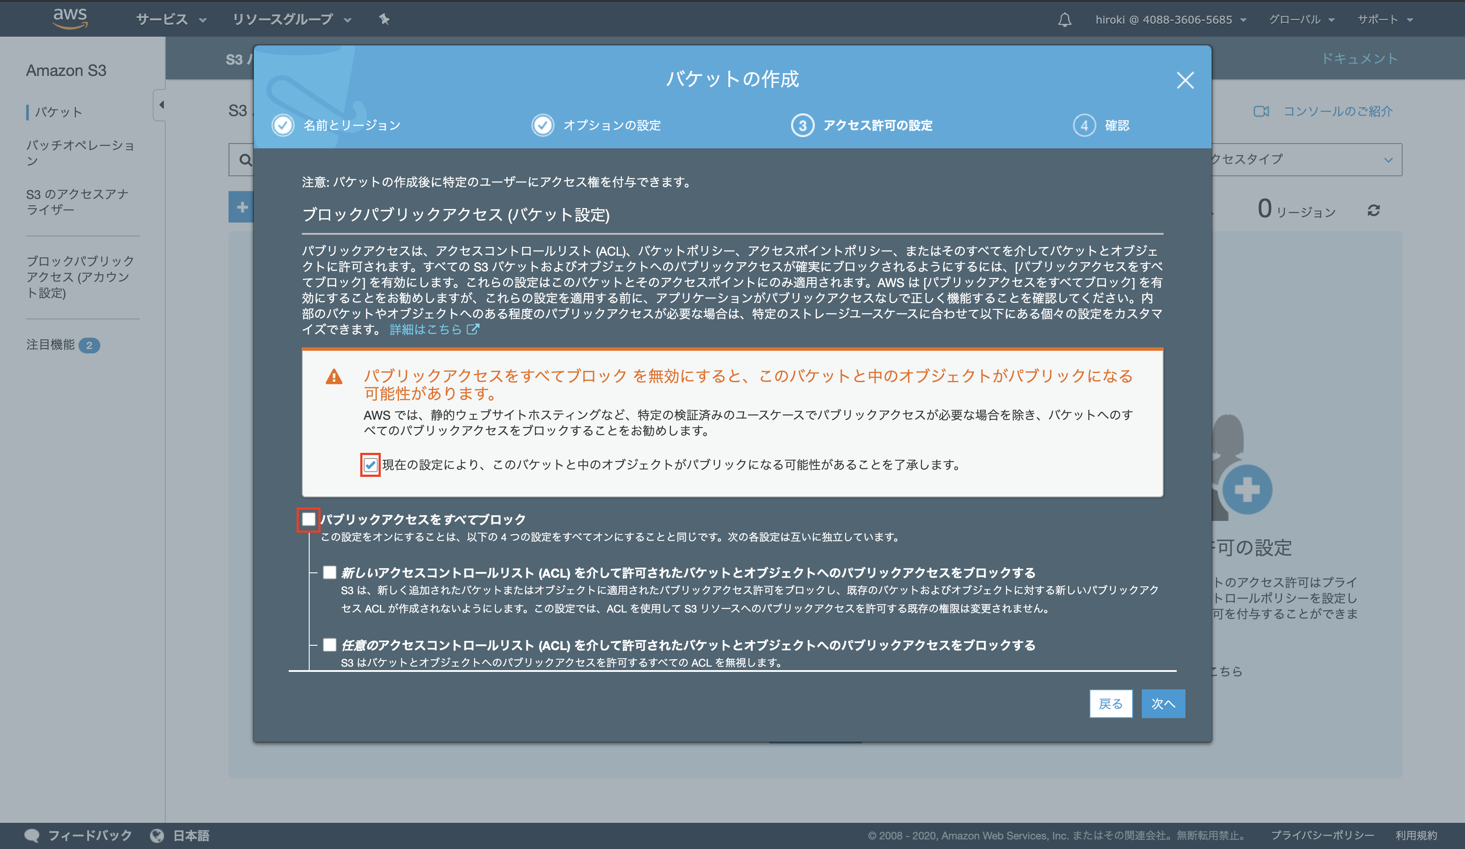The image size is (1465, 849).
Task: Check the 新しいアクセスコントロールリスト block checkbox
Action: tap(330, 572)
